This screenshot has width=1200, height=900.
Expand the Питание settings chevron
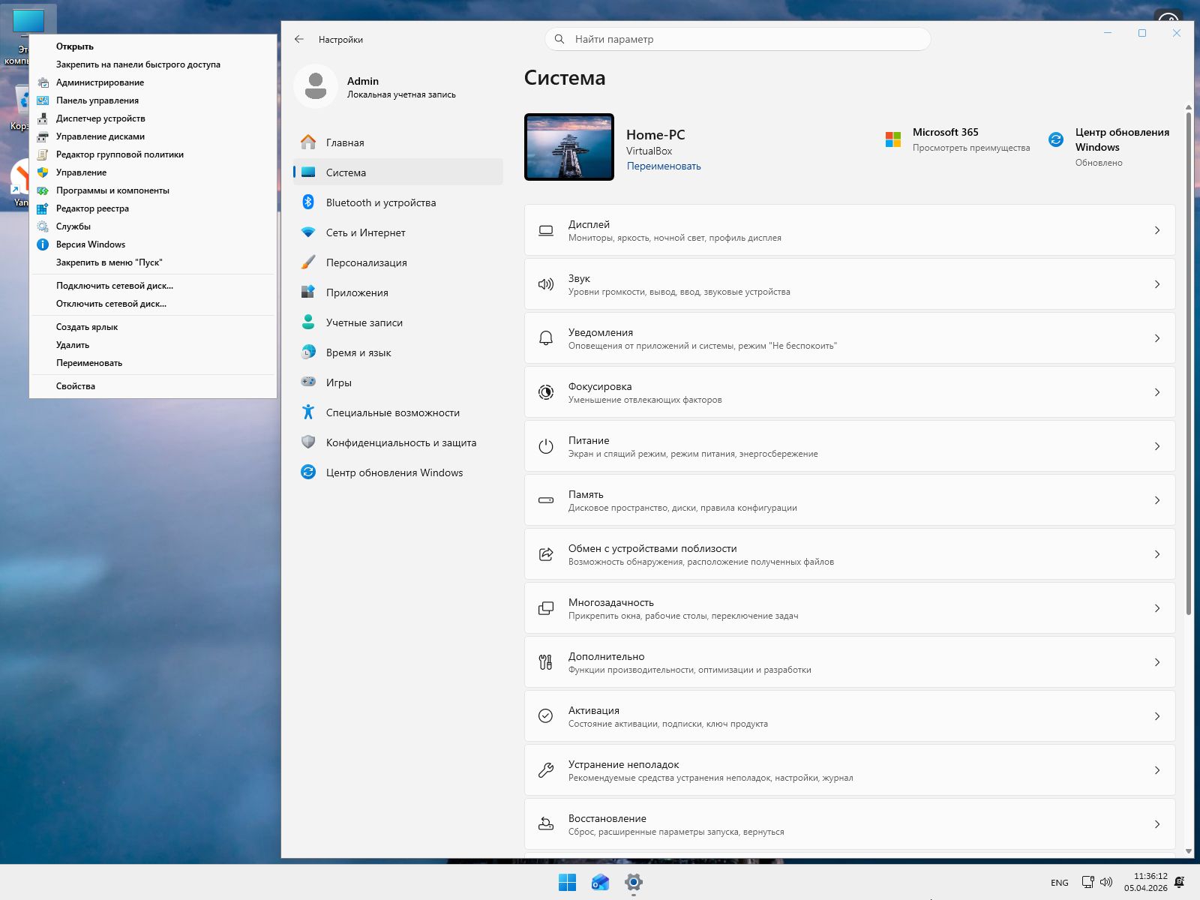1156,446
